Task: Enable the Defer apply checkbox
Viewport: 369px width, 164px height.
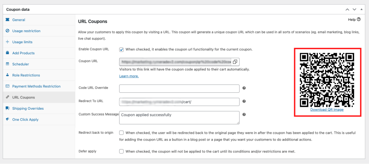Action: [x=121, y=151]
